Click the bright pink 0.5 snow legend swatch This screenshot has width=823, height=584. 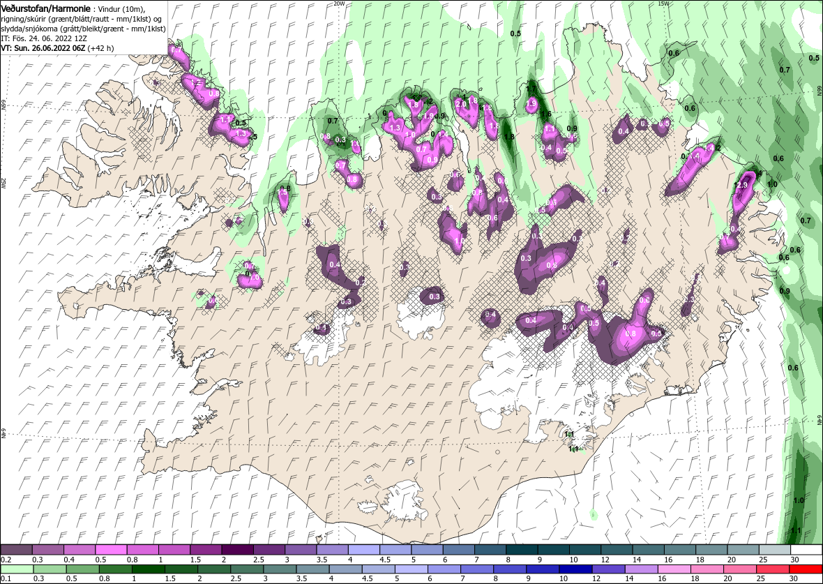pos(112,550)
